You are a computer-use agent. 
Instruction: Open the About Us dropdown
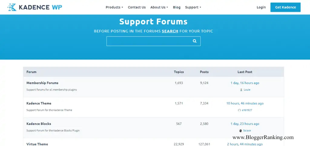tap(159, 7)
